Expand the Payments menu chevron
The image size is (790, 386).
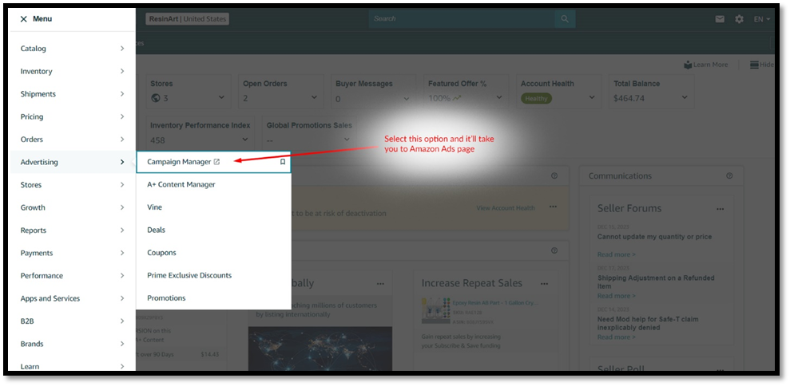pyautogui.click(x=122, y=253)
